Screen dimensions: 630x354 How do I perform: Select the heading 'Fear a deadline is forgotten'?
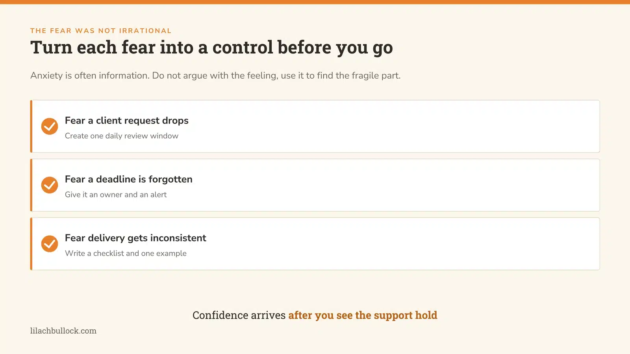click(x=129, y=179)
